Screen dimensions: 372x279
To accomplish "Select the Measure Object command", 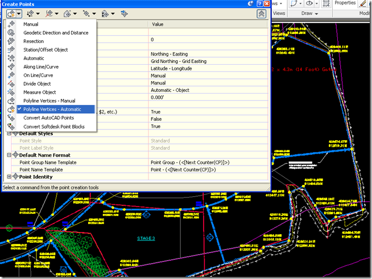I will click(x=40, y=92).
